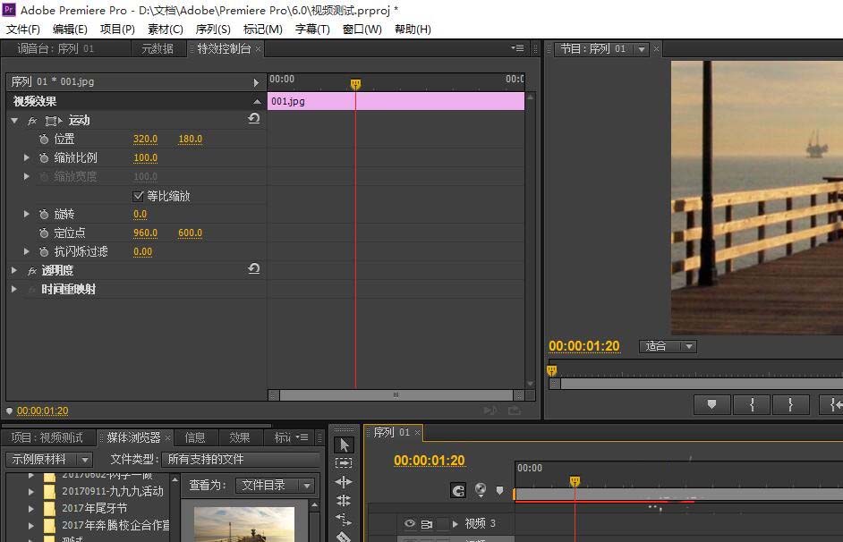The width and height of the screenshot is (843, 542).
Task: Select the Track Select tool
Action: click(345, 462)
